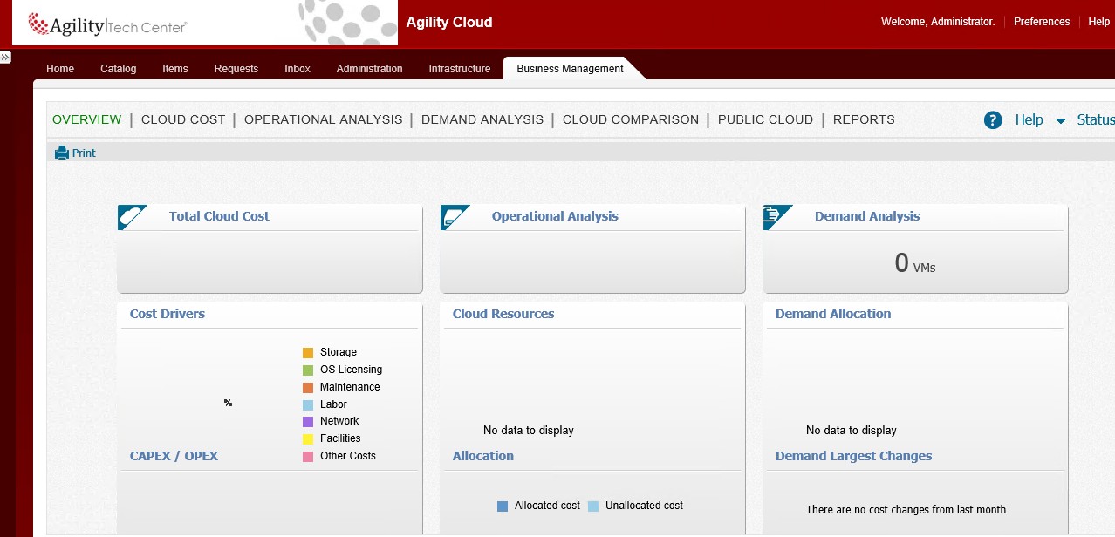
Task: Go to the Administration tab
Action: point(369,69)
